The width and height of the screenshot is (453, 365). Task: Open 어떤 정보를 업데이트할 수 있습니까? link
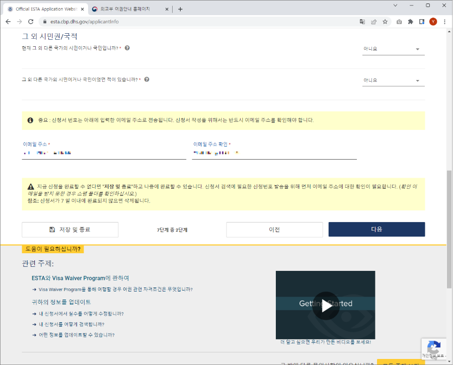pyautogui.click(x=77, y=335)
